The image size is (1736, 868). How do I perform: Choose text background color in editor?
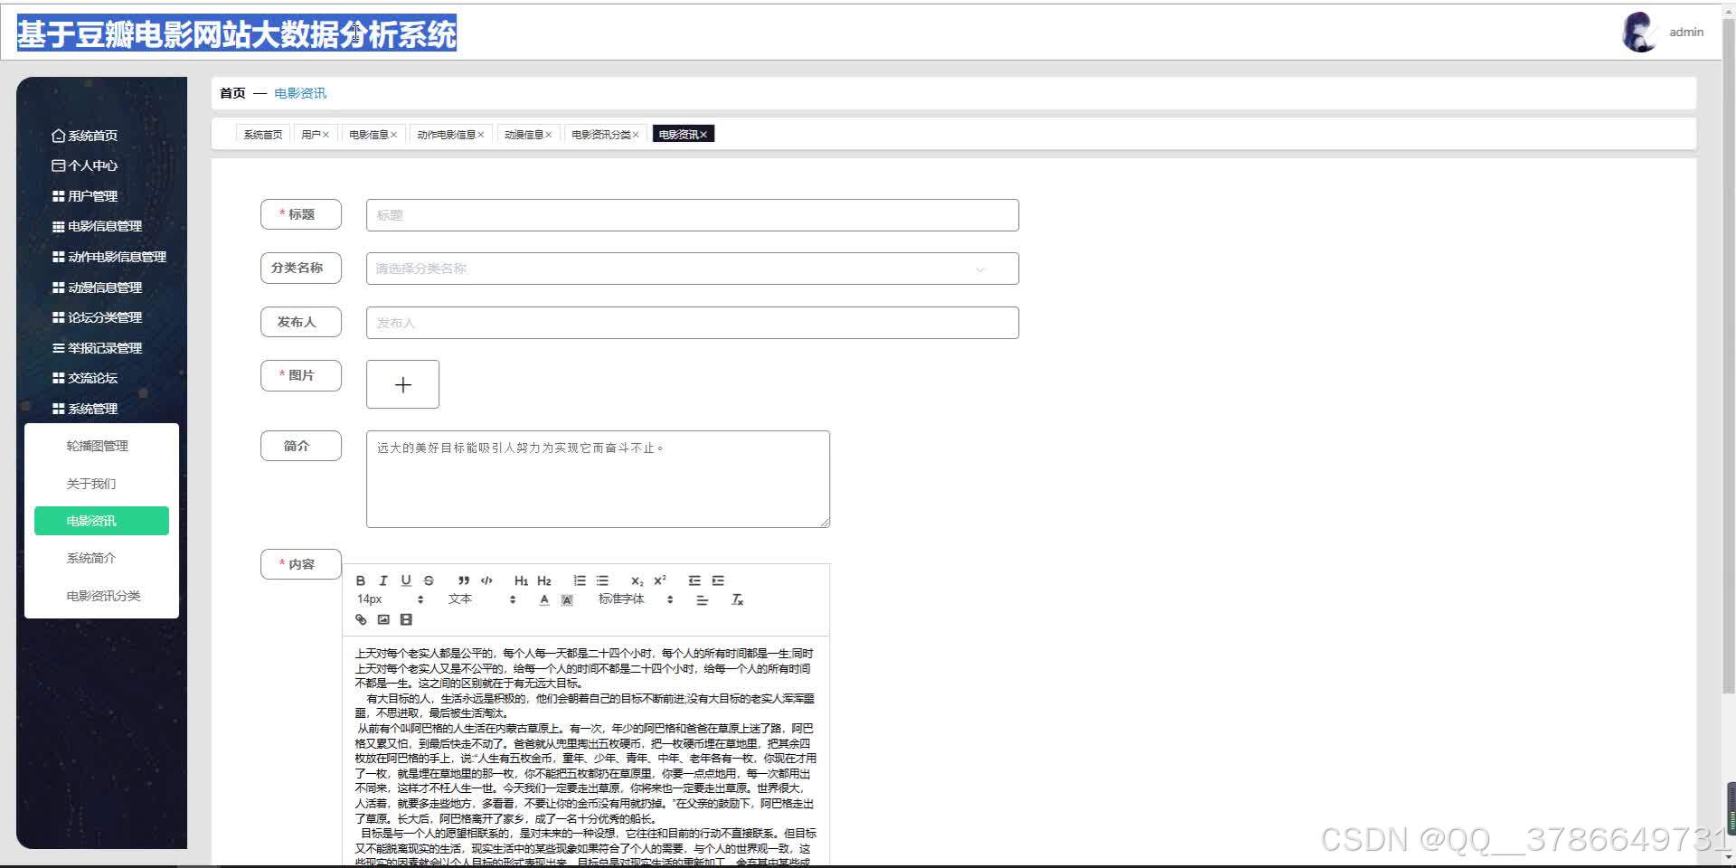[567, 599]
